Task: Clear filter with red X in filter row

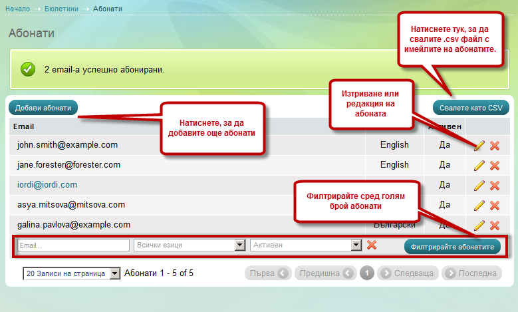Action: (x=372, y=245)
